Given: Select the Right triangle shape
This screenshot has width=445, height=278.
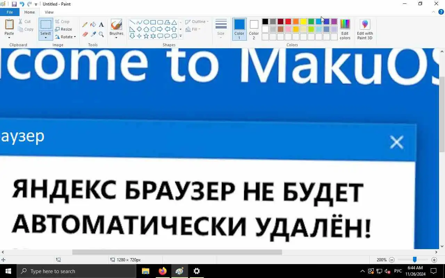Looking at the screenshot, I should (x=132, y=29).
